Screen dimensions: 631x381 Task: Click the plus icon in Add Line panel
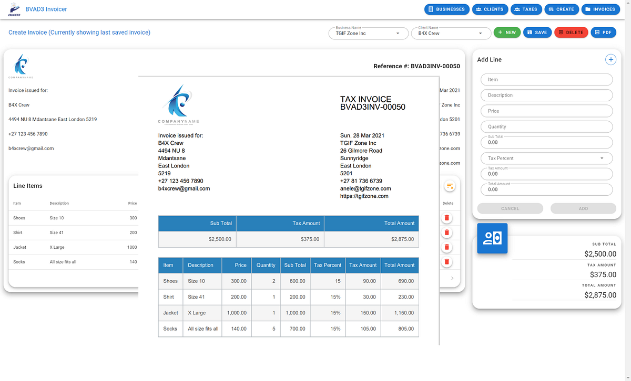click(x=610, y=60)
